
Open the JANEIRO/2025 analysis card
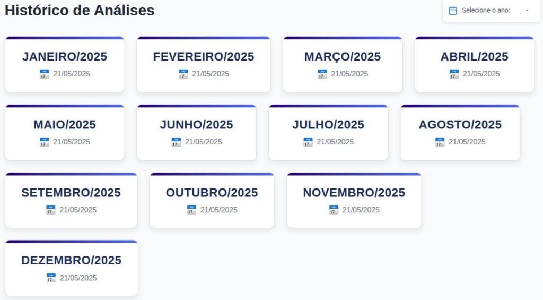pos(65,57)
